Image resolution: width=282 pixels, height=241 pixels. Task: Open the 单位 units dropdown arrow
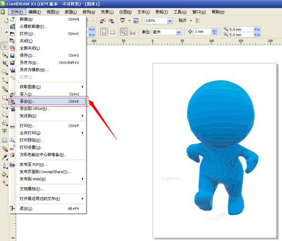tap(178, 32)
